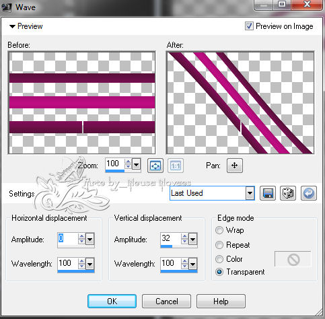Click the fit-to-window zoom icon

coord(155,166)
